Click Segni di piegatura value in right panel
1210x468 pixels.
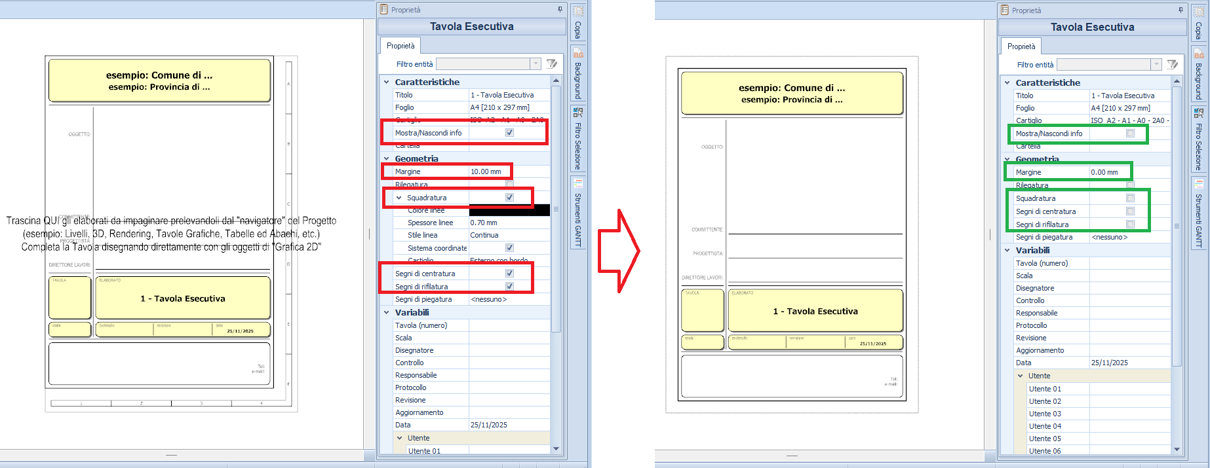pos(1129,237)
